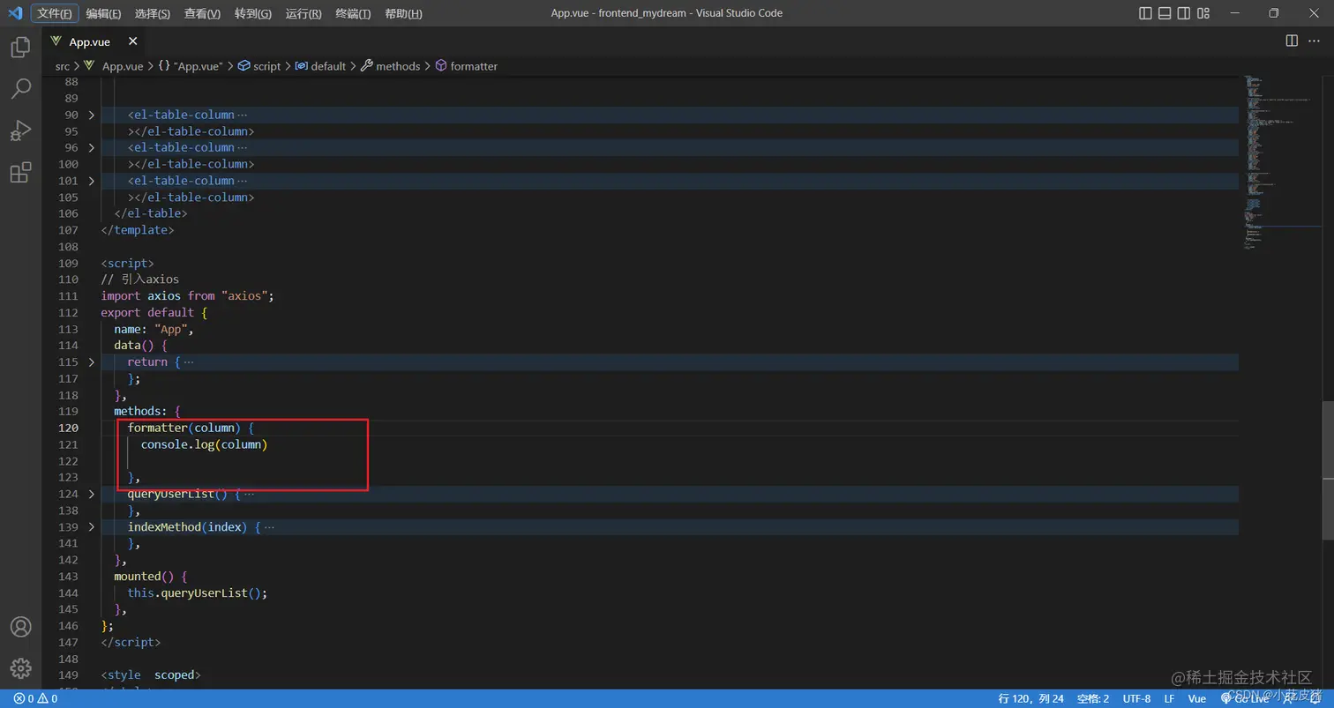Click cursor position 行 120, 列 24

(x=1030, y=698)
